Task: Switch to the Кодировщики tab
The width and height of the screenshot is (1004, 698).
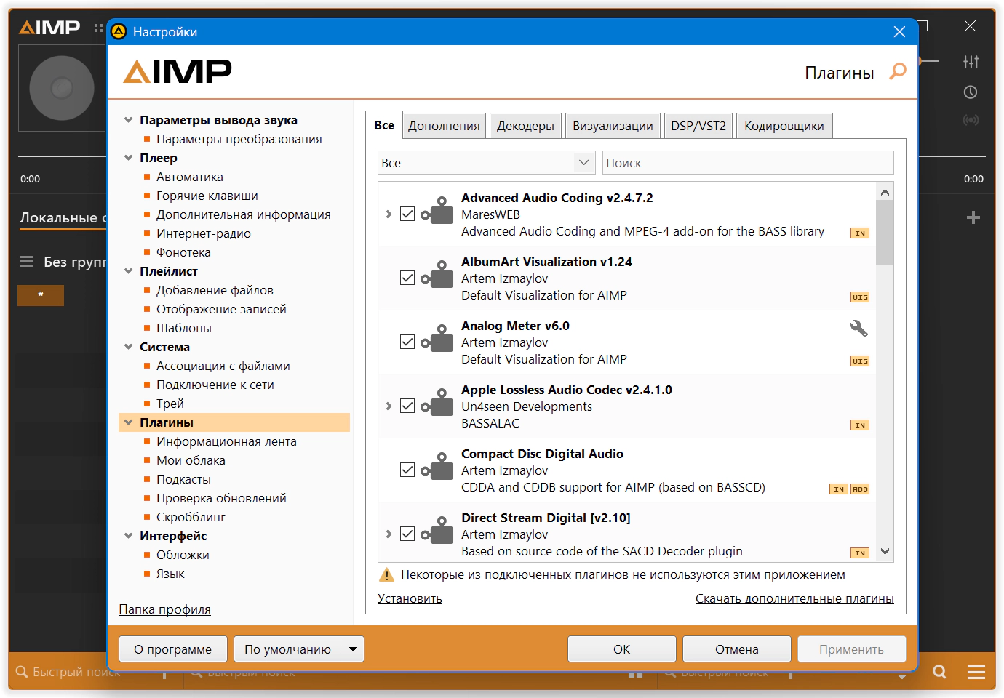Action: tap(784, 126)
